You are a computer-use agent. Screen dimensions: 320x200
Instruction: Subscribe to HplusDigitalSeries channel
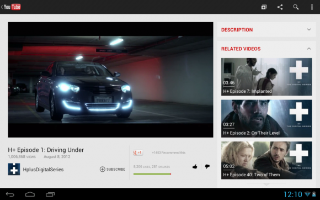(x=113, y=169)
